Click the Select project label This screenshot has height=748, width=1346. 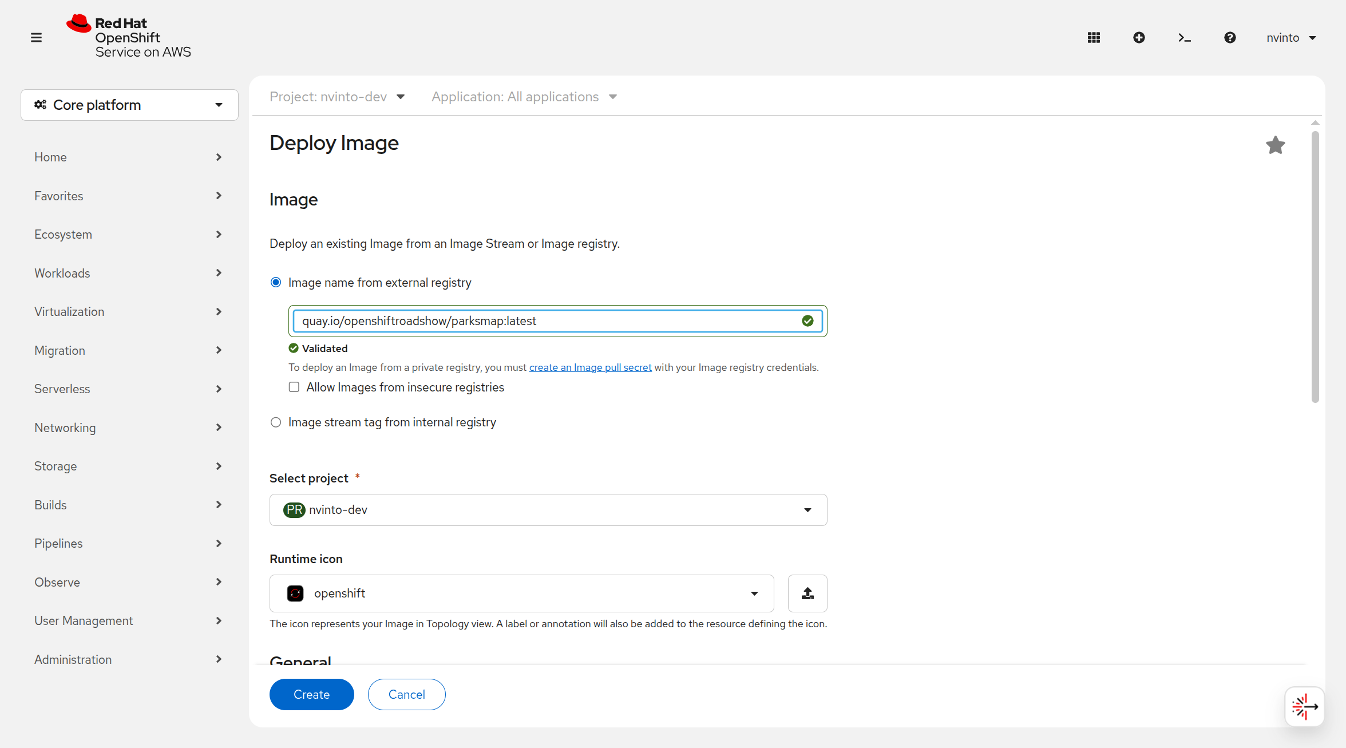[309, 478]
